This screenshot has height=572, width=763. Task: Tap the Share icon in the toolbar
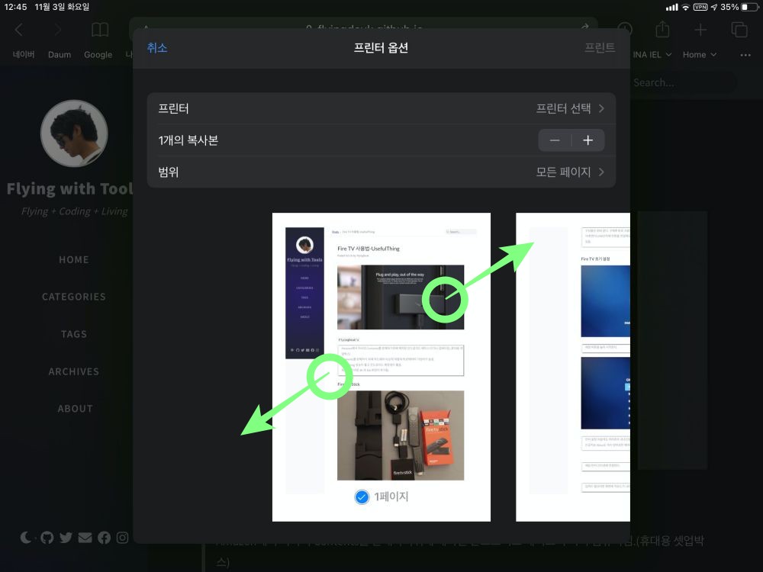pos(662,29)
